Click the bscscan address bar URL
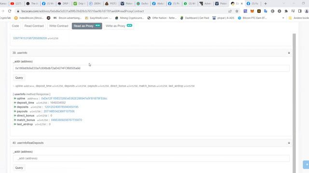309x173 pixels. pyautogui.click(x=83, y=11)
